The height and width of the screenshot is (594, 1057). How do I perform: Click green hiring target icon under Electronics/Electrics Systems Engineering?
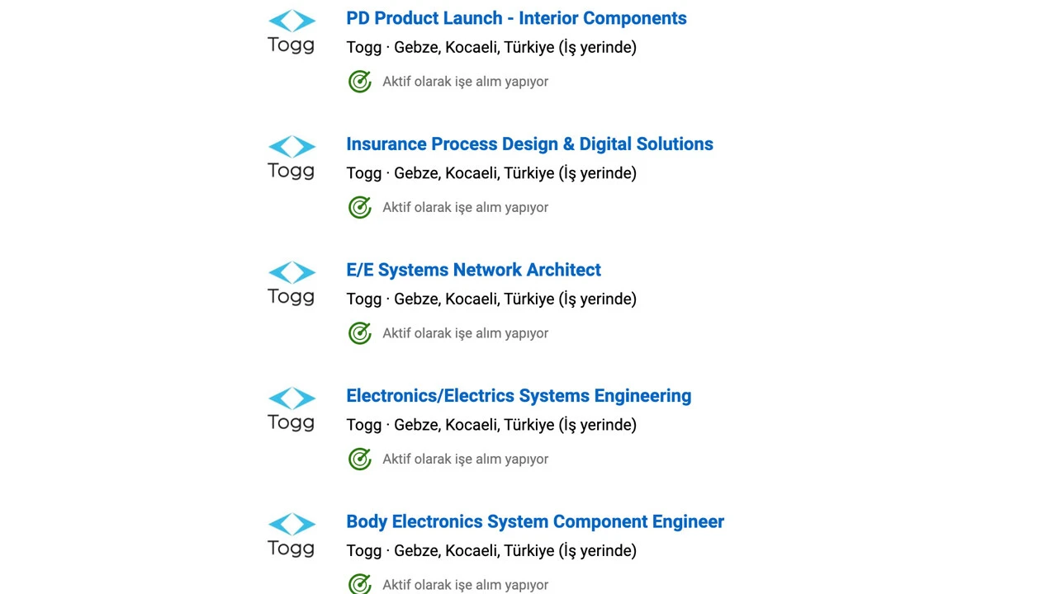click(359, 459)
